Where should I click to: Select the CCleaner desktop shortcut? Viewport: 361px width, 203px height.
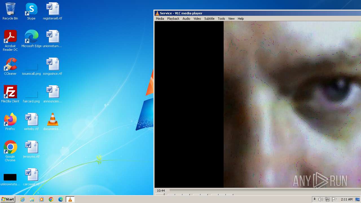coord(10,67)
